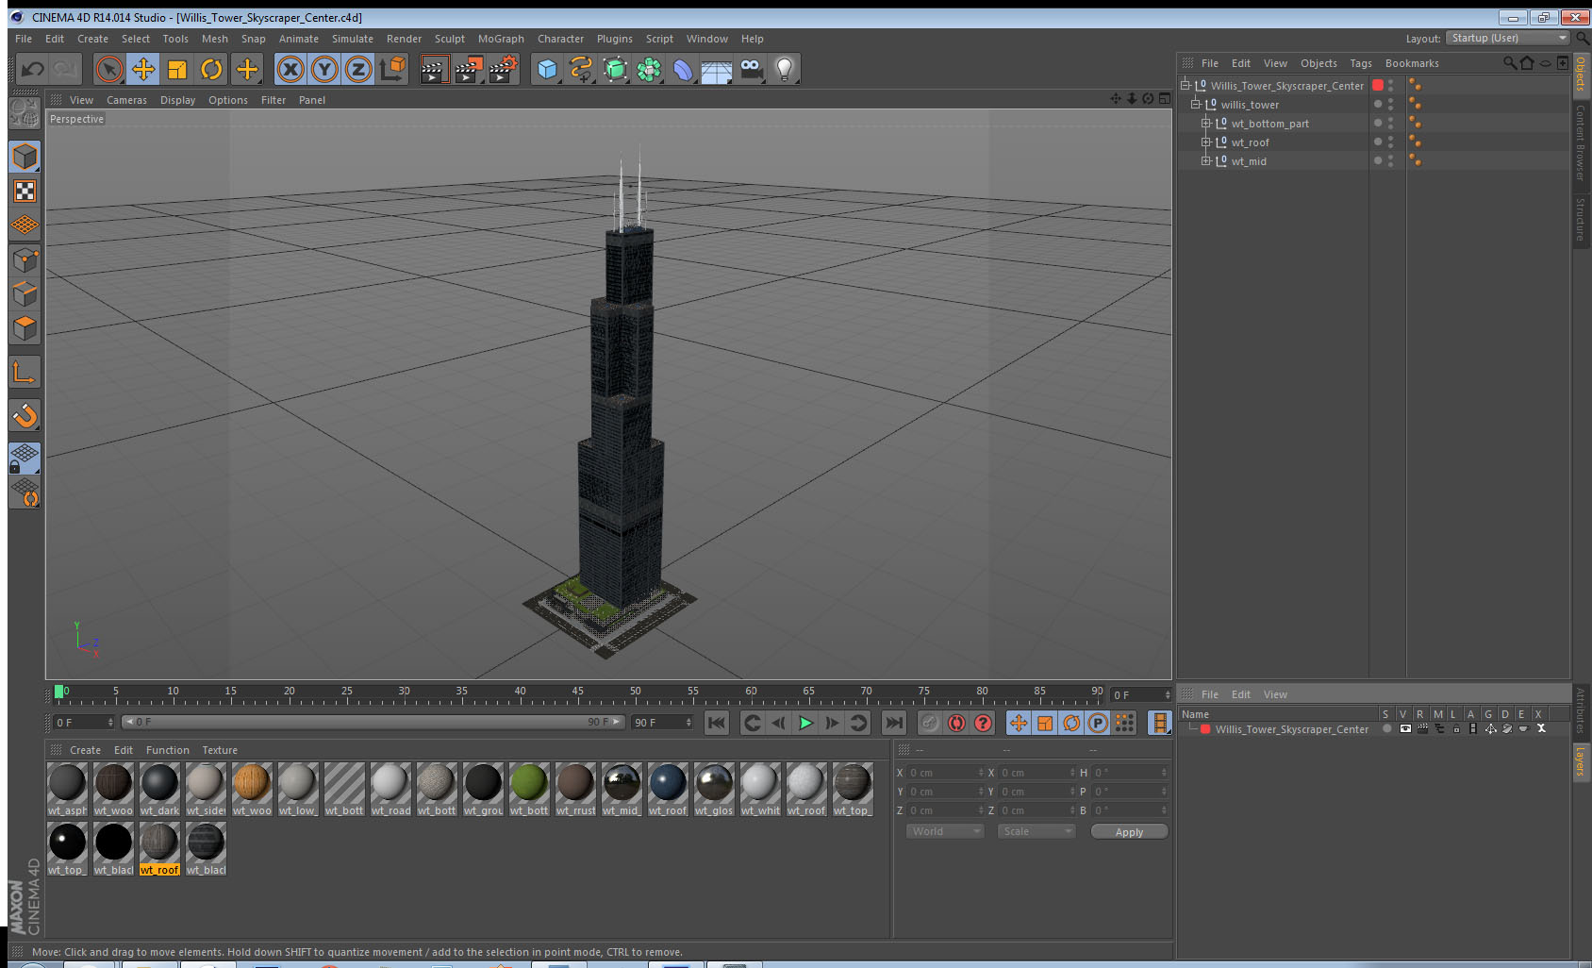The width and height of the screenshot is (1592, 968).
Task: Go to end of animation
Action: [x=893, y=723]
